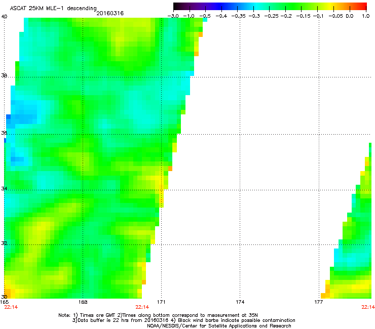Click the colorbar label -0.05
The width and height of the screenshot is (375, 329).
[336, 16]
